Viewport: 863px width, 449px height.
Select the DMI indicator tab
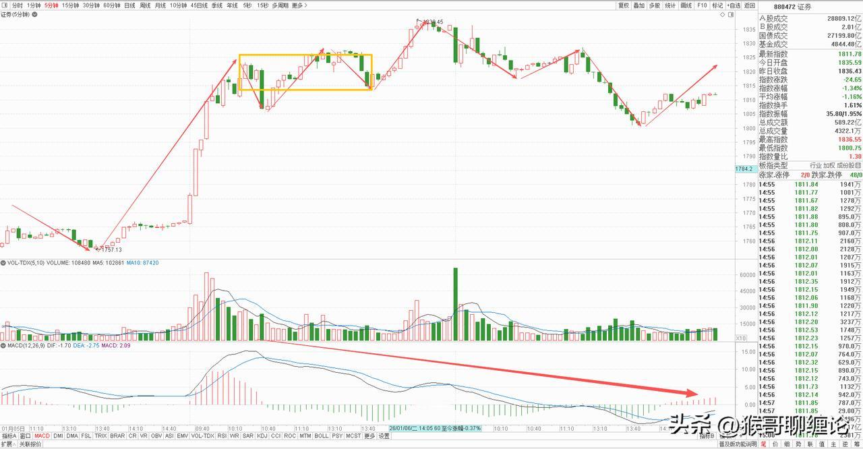pyautogui.click(x=58, y=436)
